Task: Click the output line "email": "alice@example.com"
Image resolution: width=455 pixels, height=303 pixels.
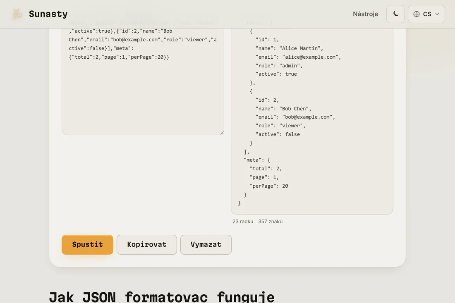Action: [298, 57]
